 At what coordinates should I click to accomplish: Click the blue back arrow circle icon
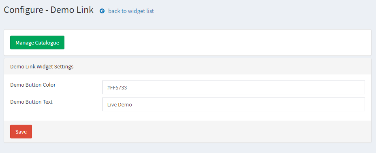(x=102, y=11)
